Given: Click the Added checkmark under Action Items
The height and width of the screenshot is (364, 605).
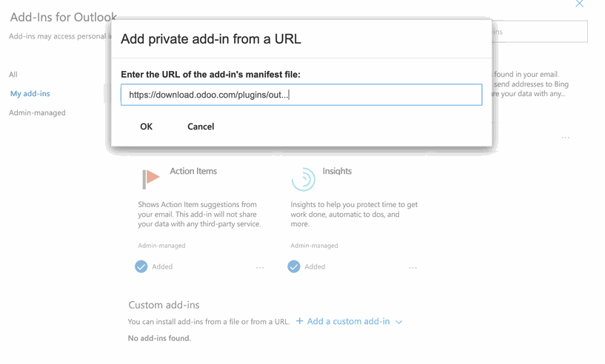Looking at the screenshot, I should (x=141, y=266).
